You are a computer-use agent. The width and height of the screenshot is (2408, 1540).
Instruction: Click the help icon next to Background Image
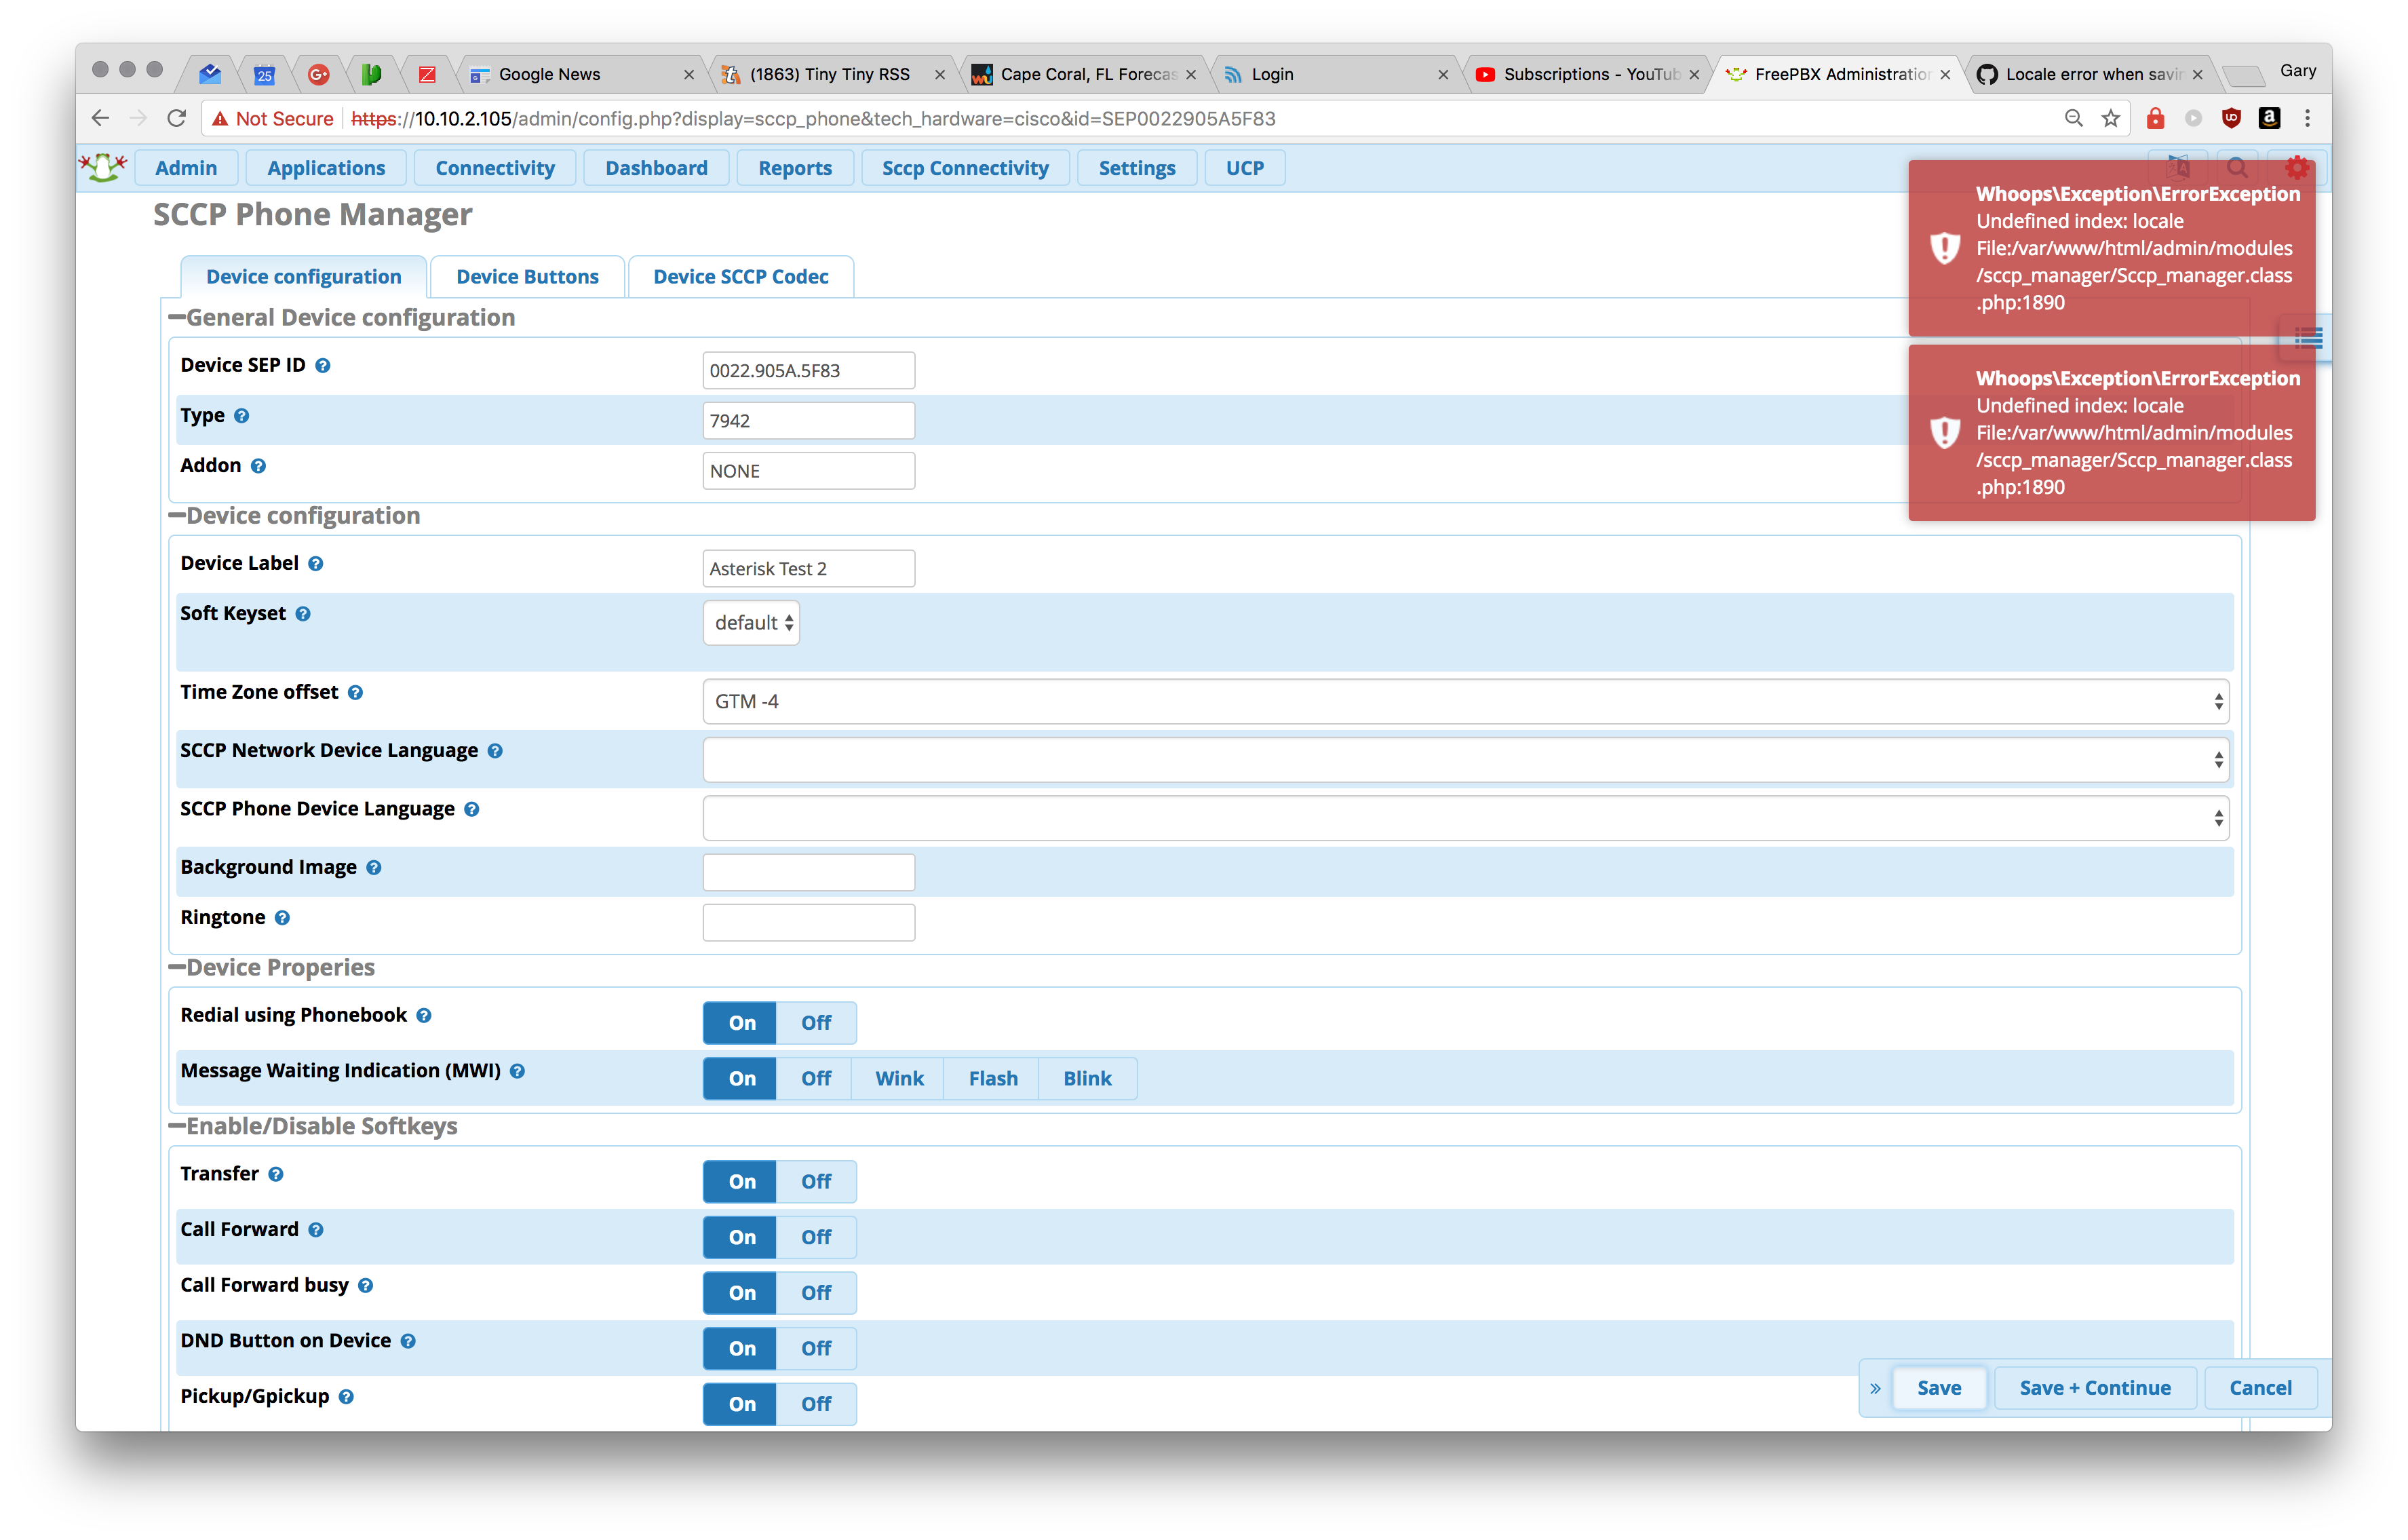[374, 868]
